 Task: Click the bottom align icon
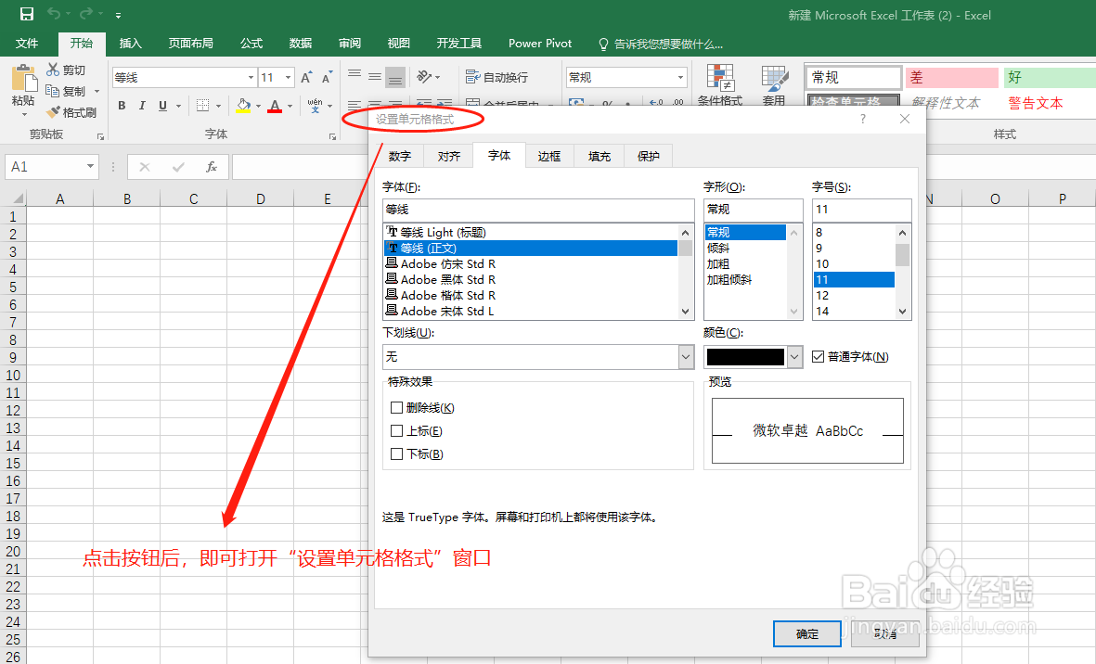(395, 78)
